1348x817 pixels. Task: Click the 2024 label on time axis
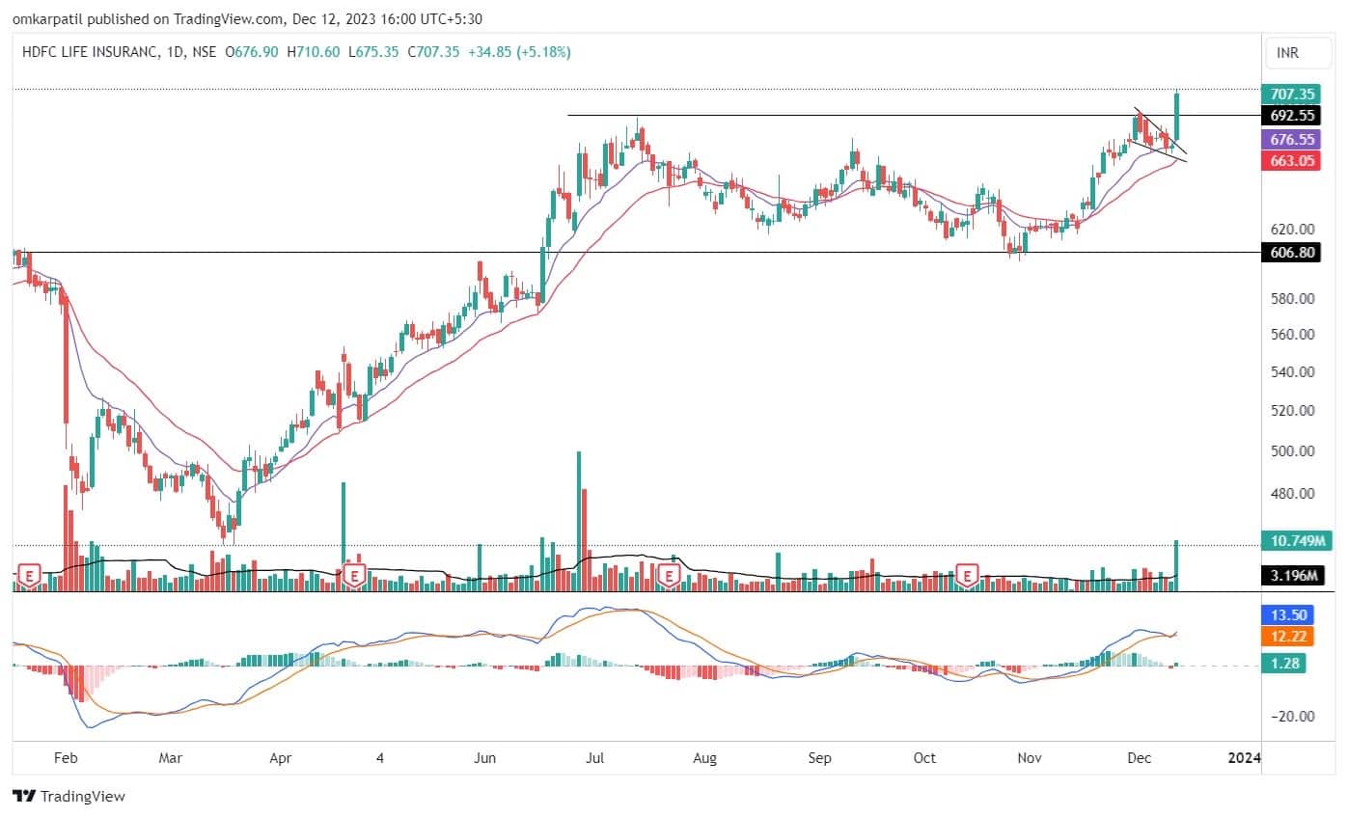click(x=1244, y=758)
